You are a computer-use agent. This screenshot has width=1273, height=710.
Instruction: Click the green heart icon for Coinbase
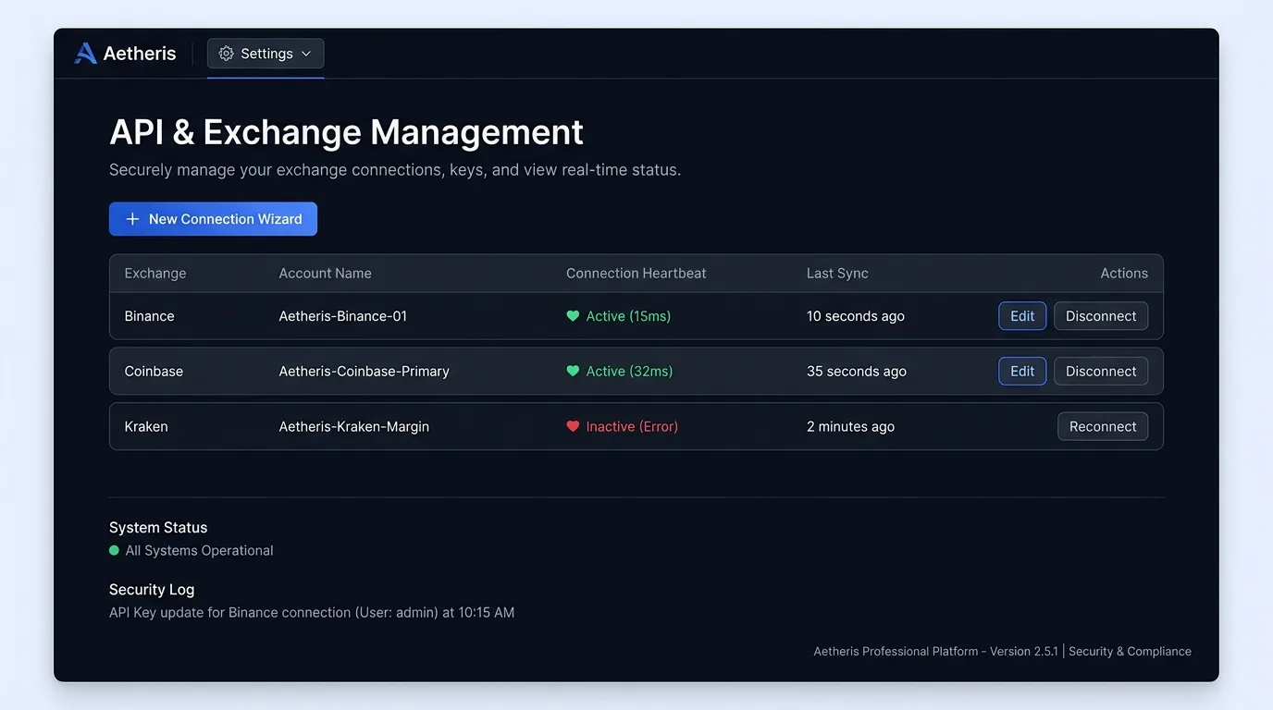pyautogui.click(x=573, y=372)
